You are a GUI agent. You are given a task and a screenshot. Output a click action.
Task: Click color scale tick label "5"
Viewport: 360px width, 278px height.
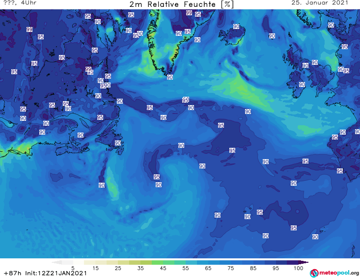tap(73, 268)
